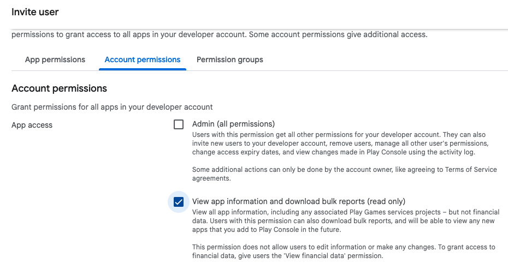The height and width of the screenshot is (269, 508).
Task: Click 'View app information and download bulk reports' label
Action: (x=298, y=201)
